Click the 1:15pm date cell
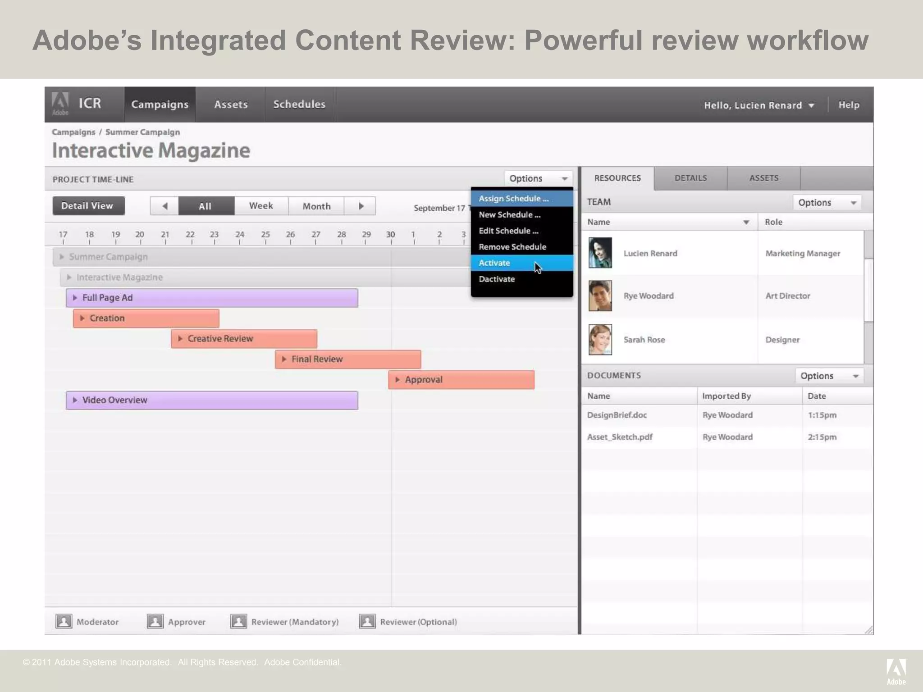Image resolution: width=923 pixels, height=692 pixels. click(x=822, y=415)
